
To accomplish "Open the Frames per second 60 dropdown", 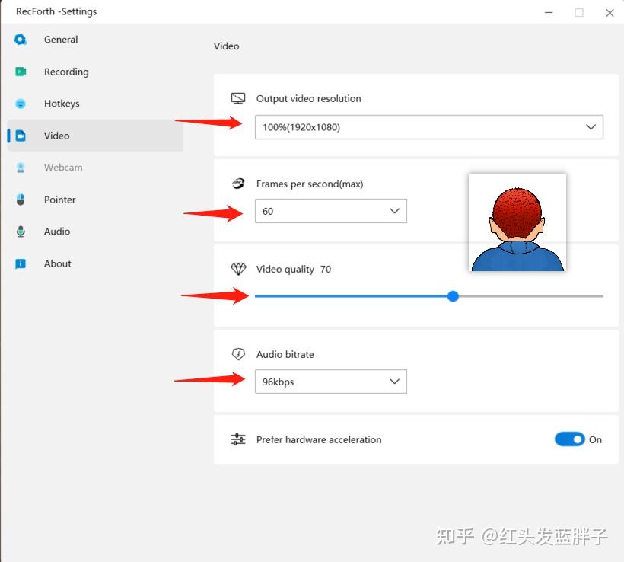I will [331, 211].
